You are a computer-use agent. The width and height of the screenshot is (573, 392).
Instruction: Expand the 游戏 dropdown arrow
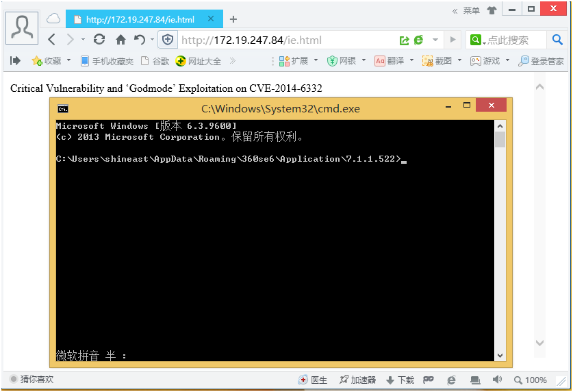click(507, 60)
